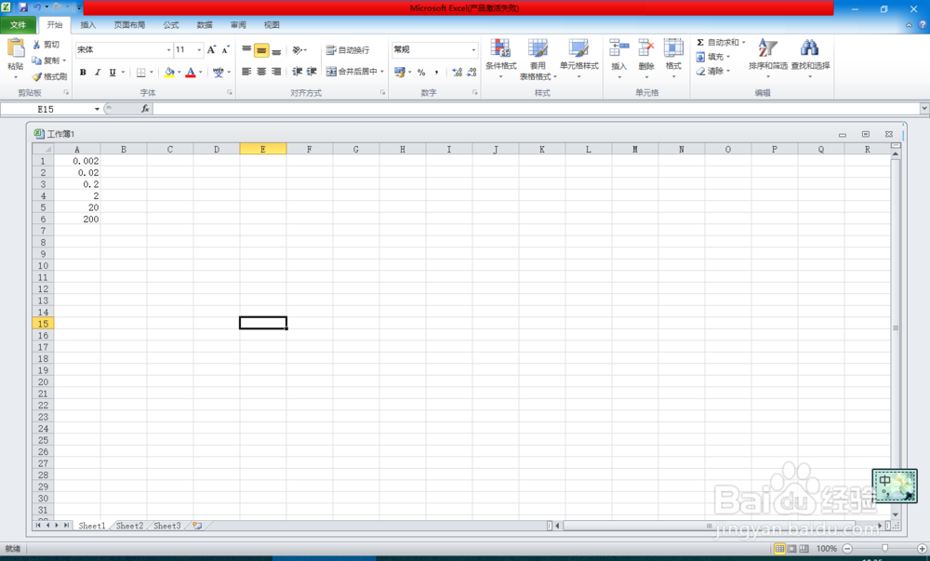Click the increase indent icon
Image resolution: width=930 pixels, height=561 pixels.
tap(312, 72)
